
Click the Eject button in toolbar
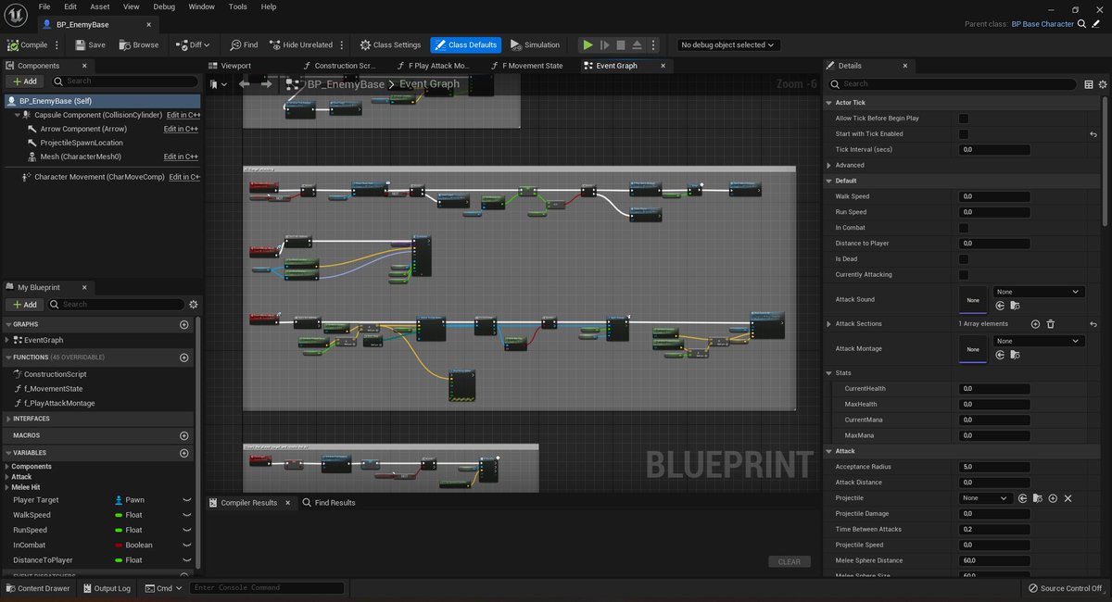pyautogui.click(x=638, y=44)
